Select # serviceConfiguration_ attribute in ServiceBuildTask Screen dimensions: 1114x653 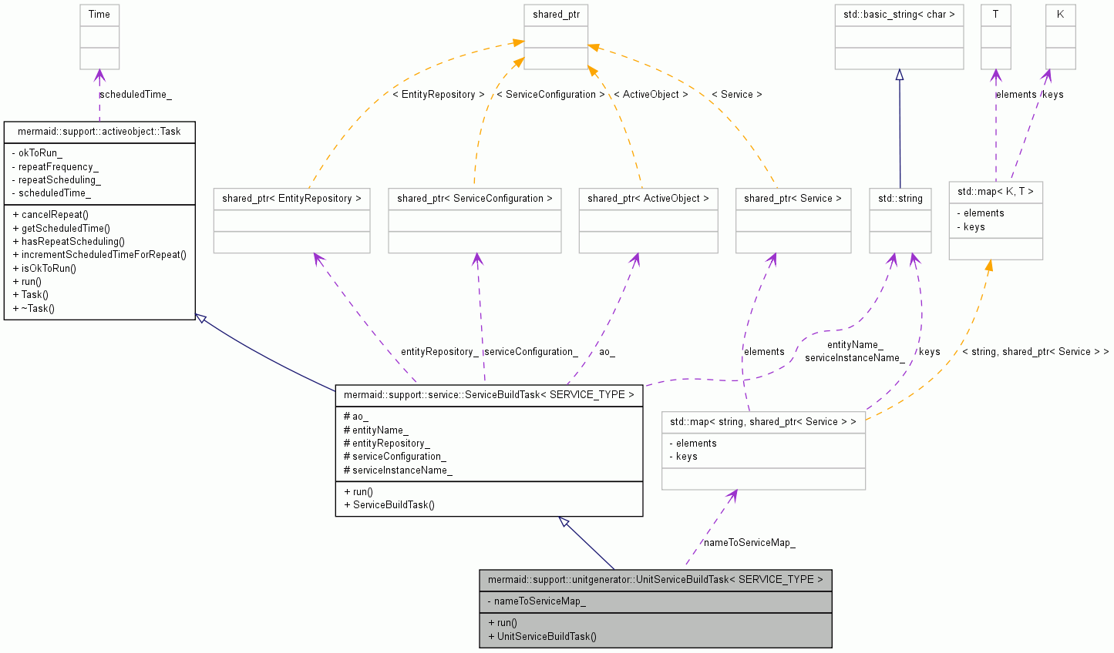(395, 456)
